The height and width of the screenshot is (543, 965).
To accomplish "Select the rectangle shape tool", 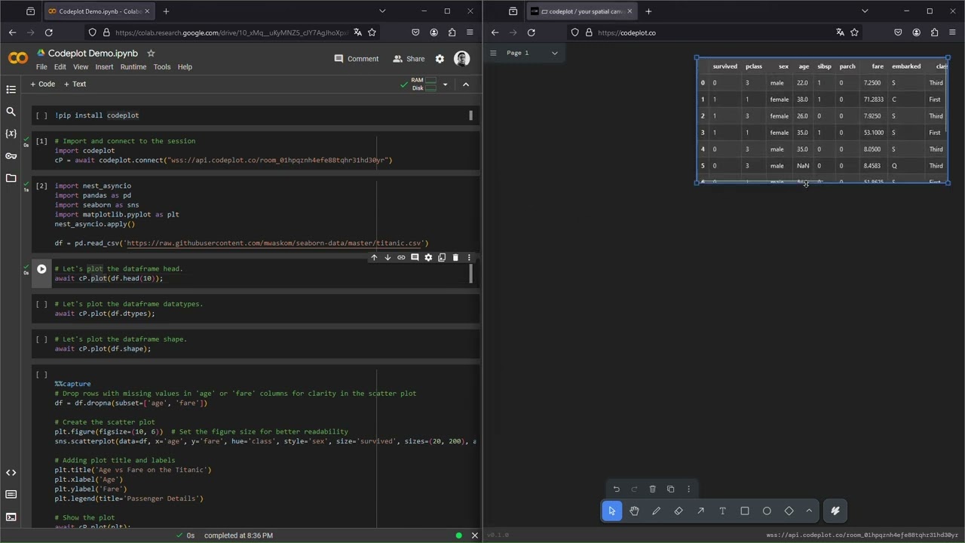I will 745,511.
